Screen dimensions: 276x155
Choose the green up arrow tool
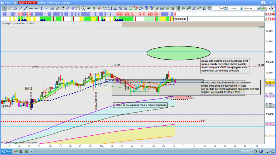[x=94, y=8]
